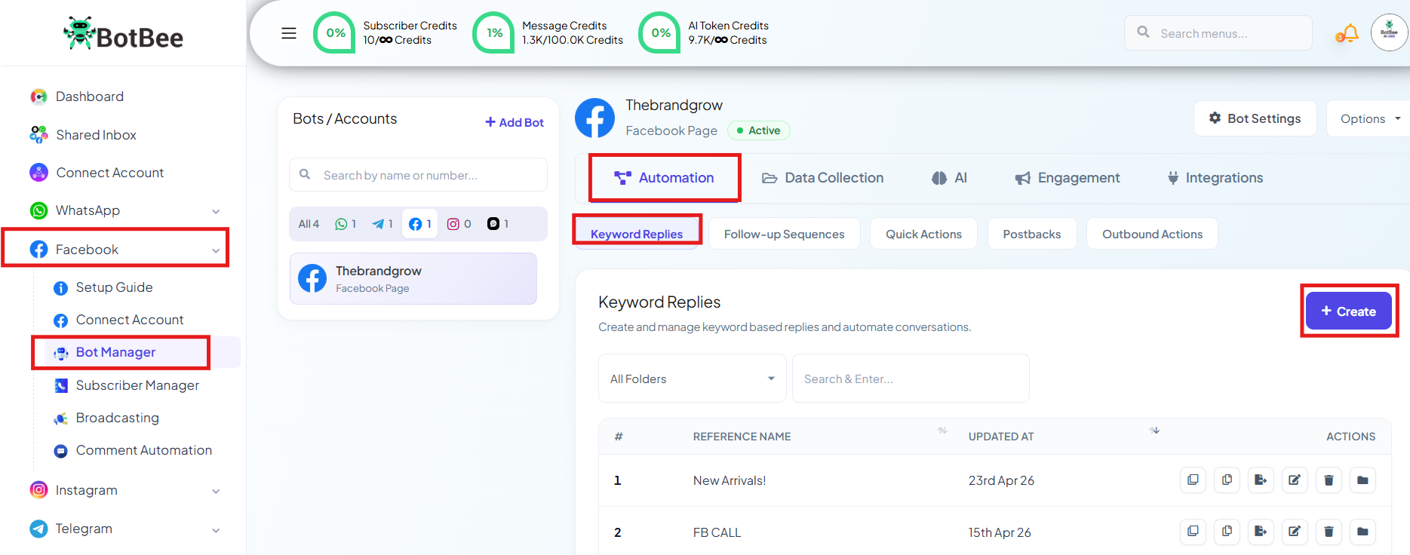Click the Add Bot link

point(515,122)
